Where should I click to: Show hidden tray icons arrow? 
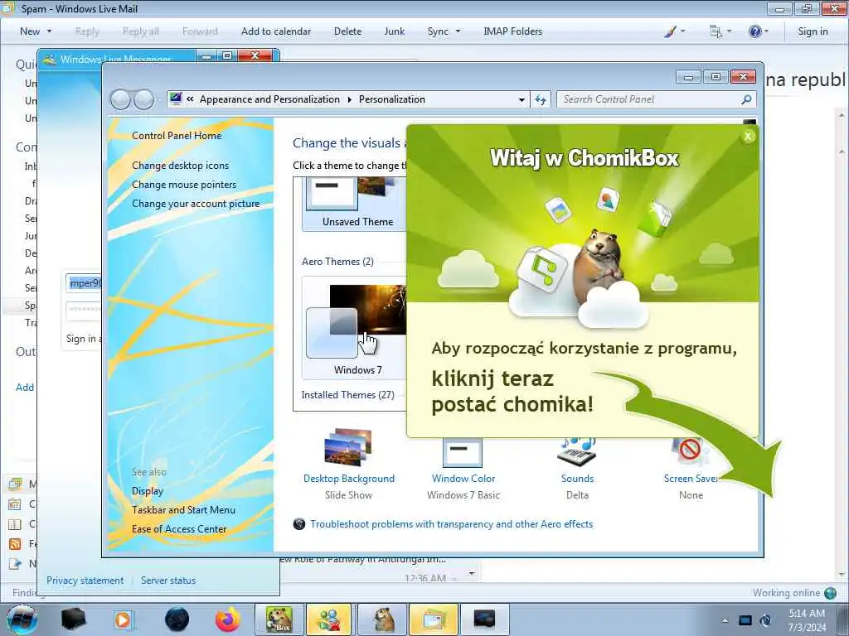tap(725, 621)
